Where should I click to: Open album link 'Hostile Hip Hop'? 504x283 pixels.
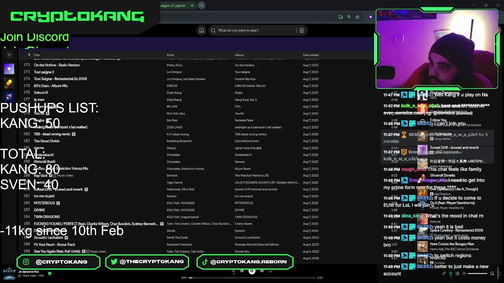point(245,79)
